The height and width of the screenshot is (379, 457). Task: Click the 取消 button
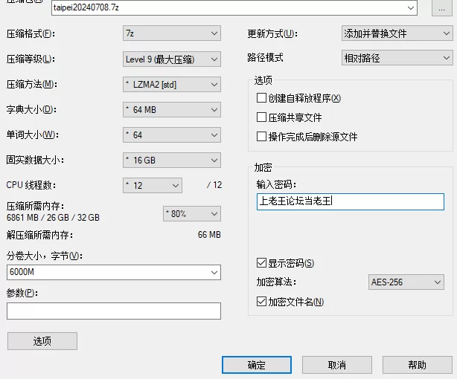click(x=337, y=365)
